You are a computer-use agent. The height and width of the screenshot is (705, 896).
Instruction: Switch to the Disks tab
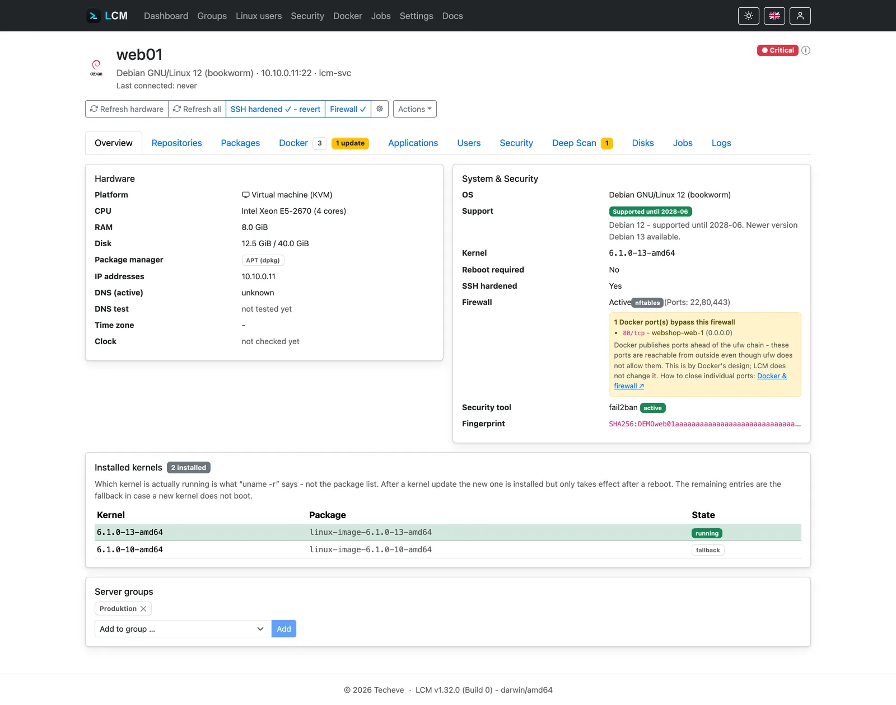click(x=643, y=143)
